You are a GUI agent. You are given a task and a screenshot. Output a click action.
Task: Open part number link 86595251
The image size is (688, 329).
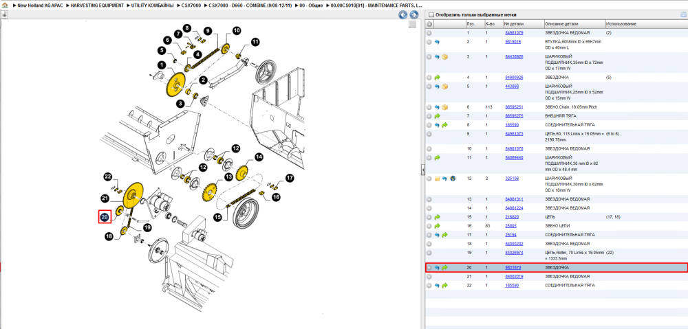click(x=514, y=107)
